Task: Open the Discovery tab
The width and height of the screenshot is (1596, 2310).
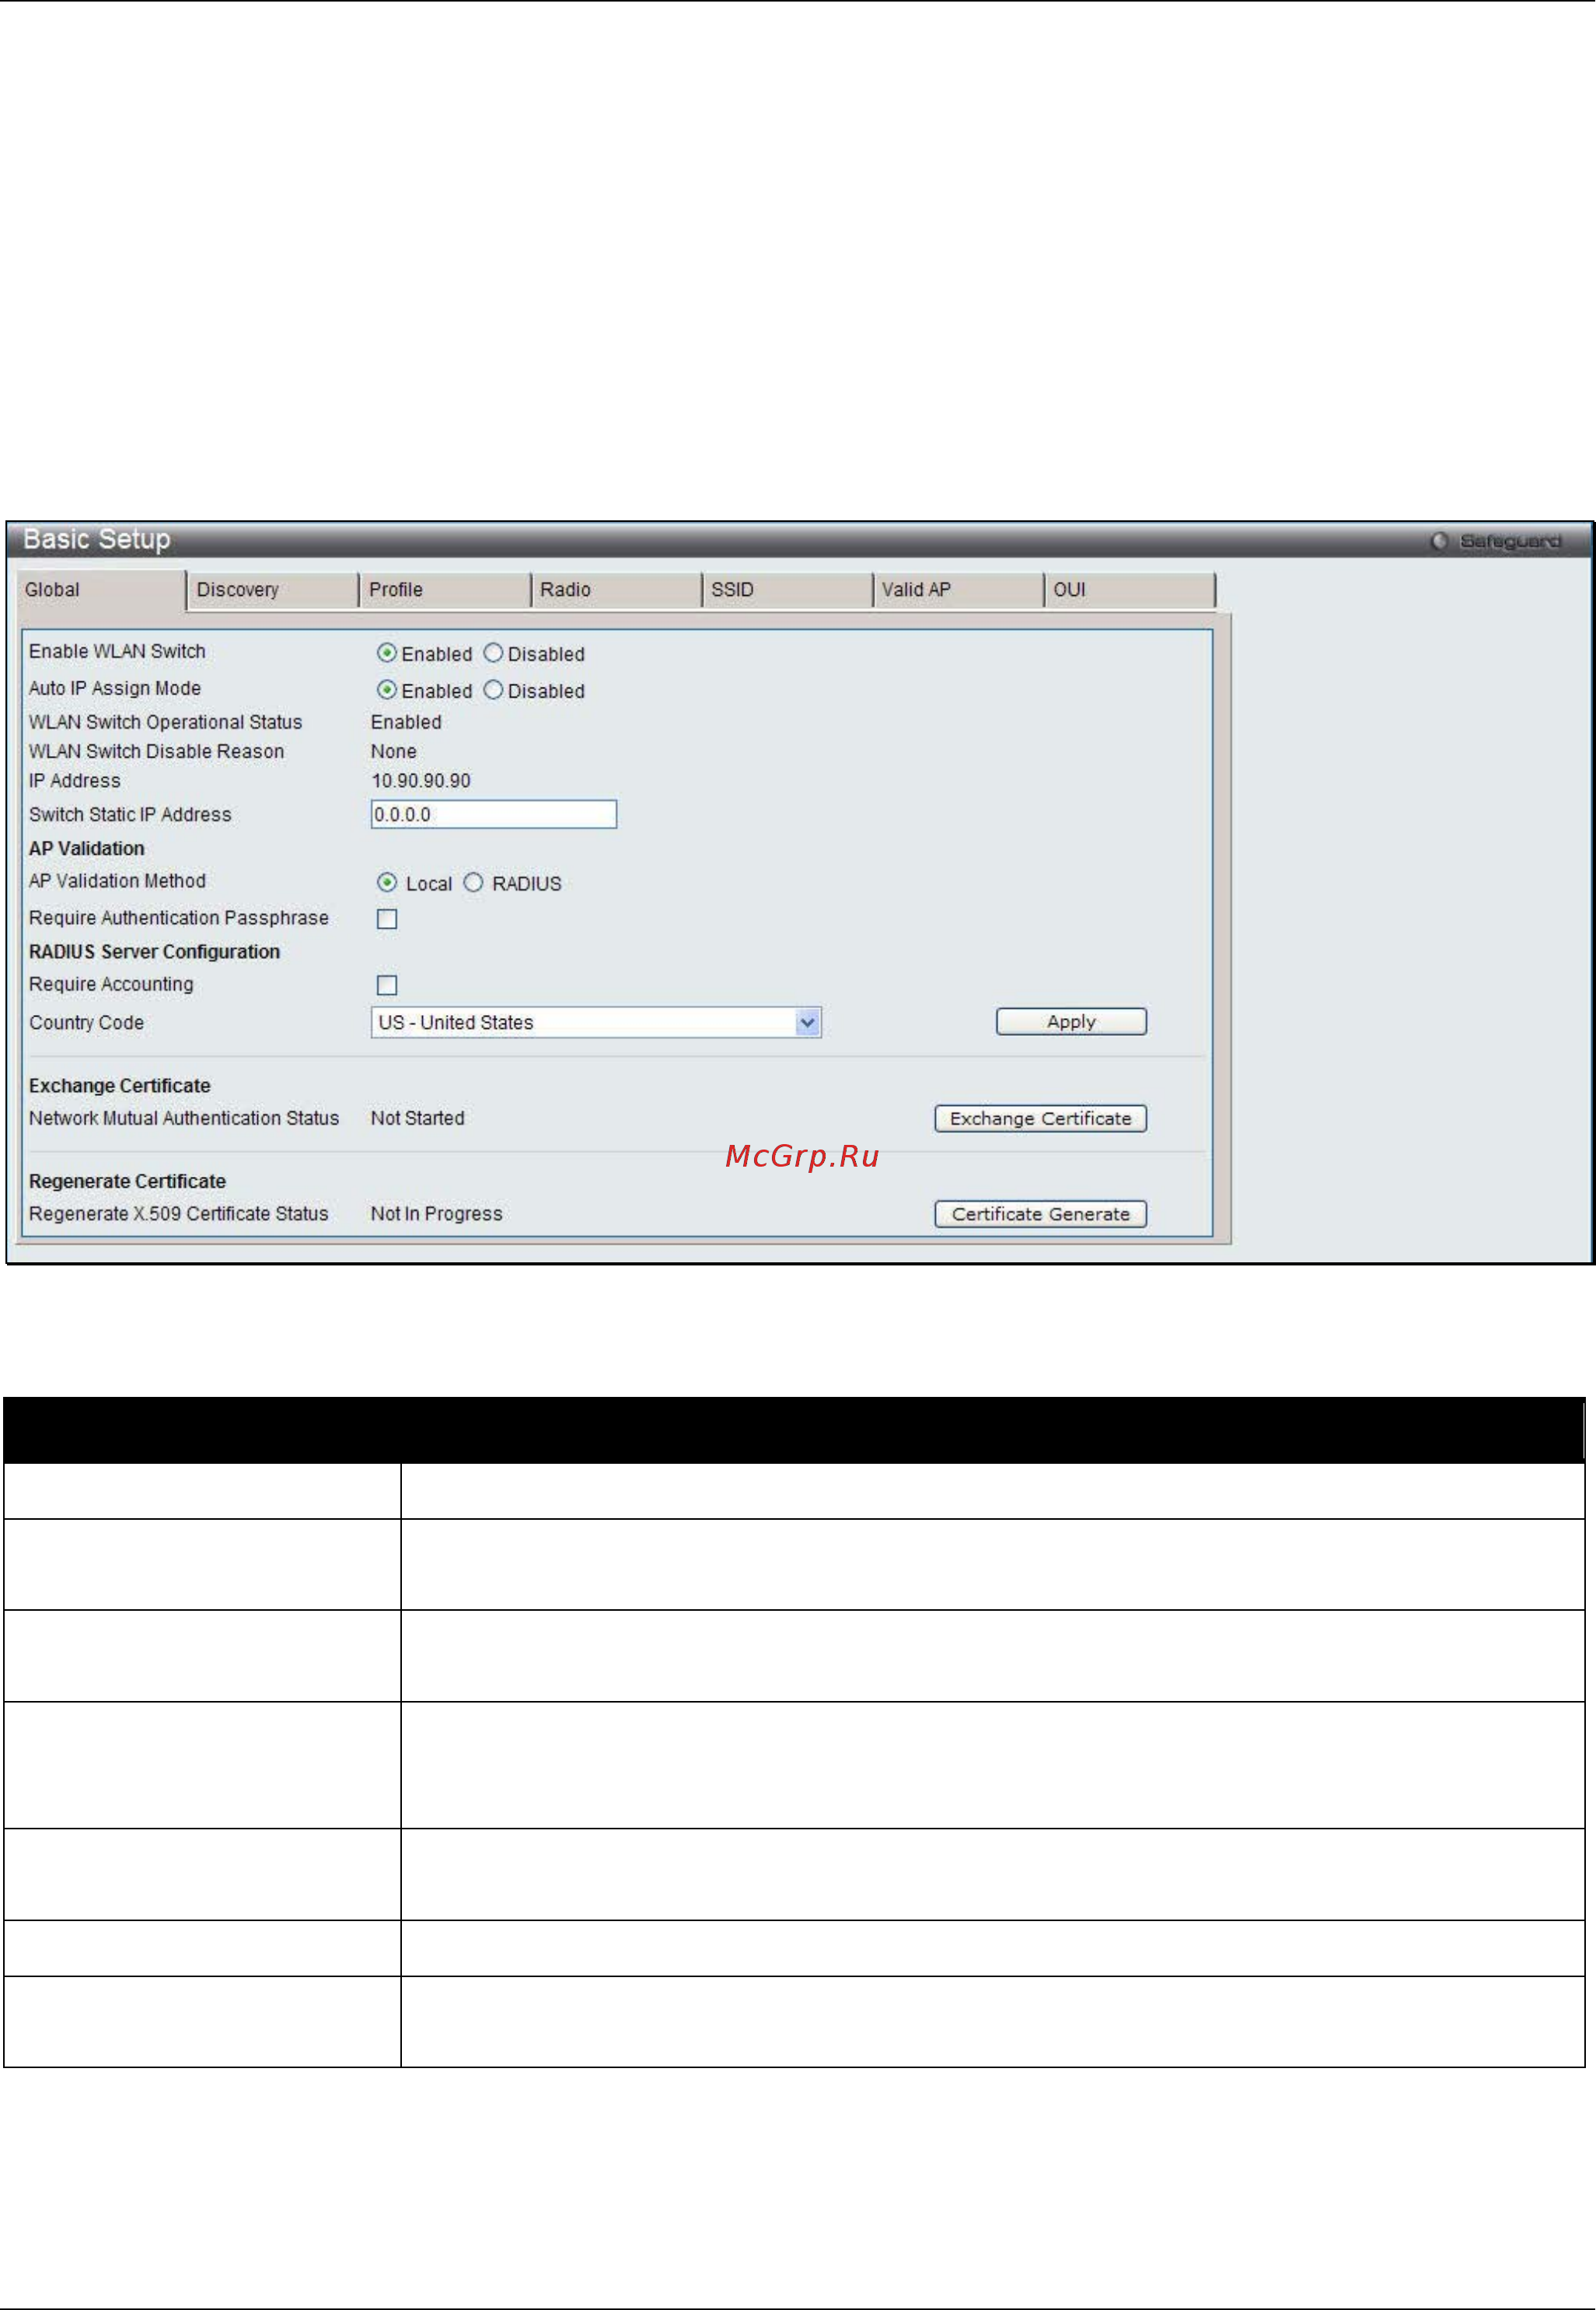Action: click(272, 590)
